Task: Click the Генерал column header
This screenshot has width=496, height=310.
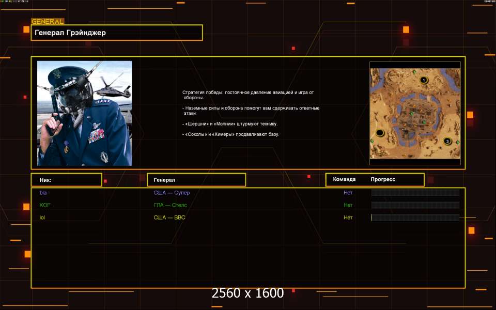Action: tap(196, 180)
